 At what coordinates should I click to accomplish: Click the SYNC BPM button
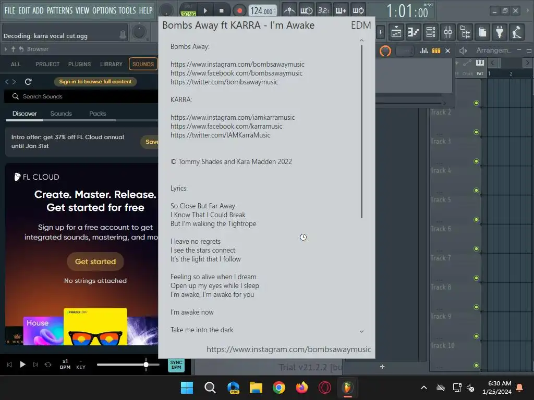click(x=176, y=365)
